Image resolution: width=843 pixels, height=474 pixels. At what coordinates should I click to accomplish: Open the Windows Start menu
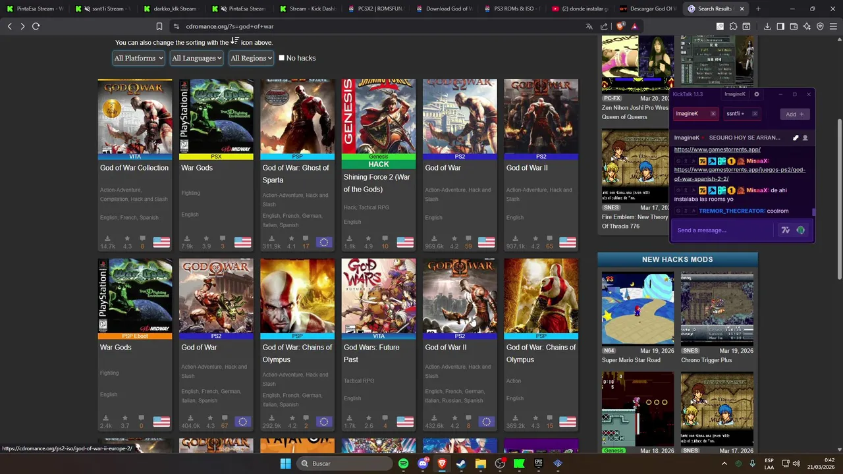click(285, 463)
